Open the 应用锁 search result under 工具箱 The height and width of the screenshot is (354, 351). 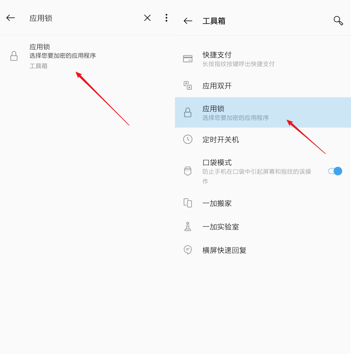tap(87, 56)
